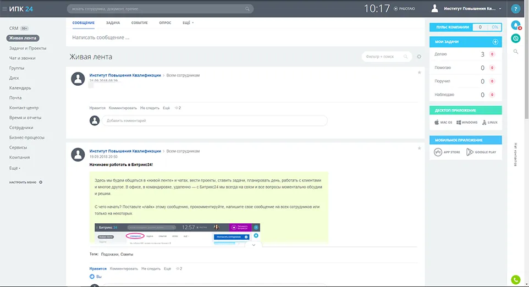Download the Windows desktop app
Viewport: 529px width, 287px height.
pos(467,123)
